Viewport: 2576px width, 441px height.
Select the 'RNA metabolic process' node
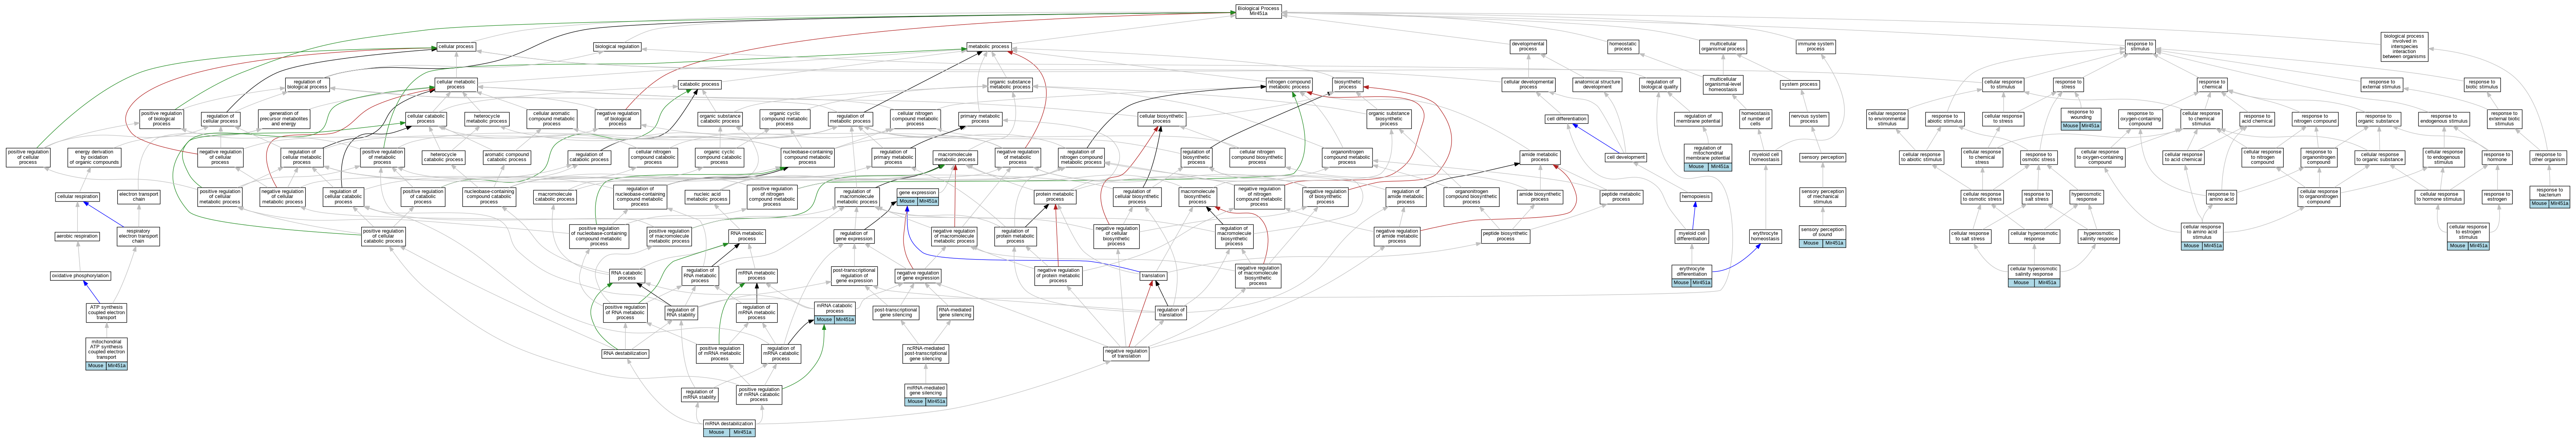pyautogui.click(x=747, y=236)
